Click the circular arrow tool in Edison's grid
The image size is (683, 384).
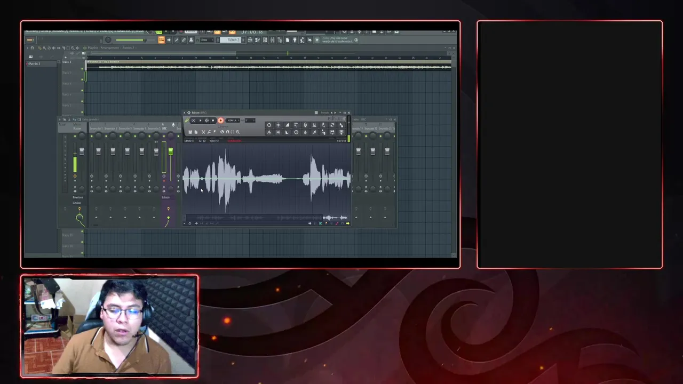(269, 125)
